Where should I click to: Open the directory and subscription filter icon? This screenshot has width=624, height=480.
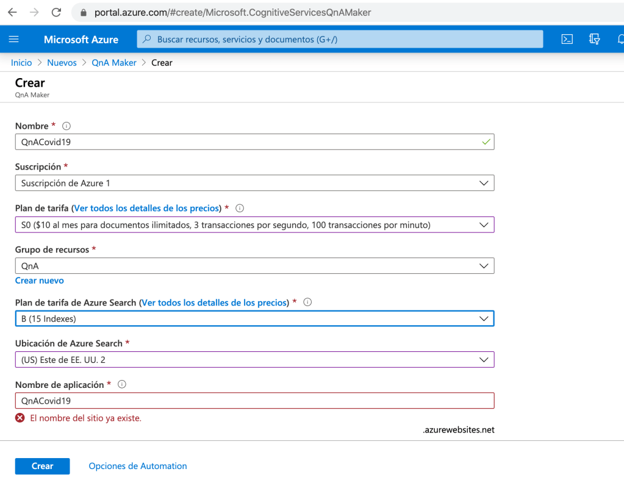coord(594,39)
